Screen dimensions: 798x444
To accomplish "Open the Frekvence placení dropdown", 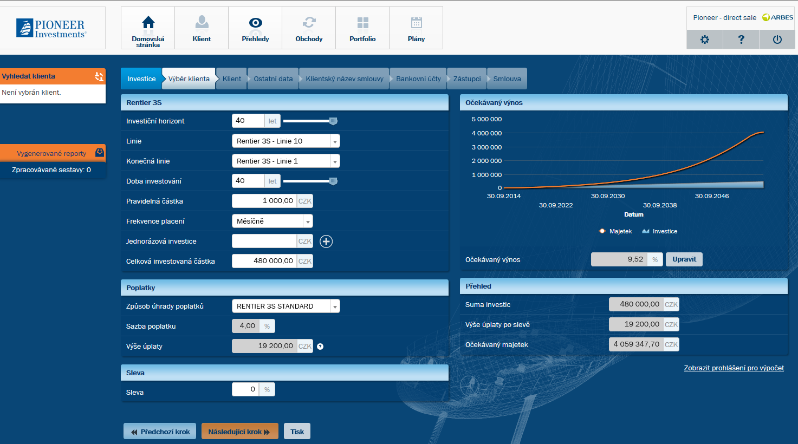I will (x=273, y=221).
